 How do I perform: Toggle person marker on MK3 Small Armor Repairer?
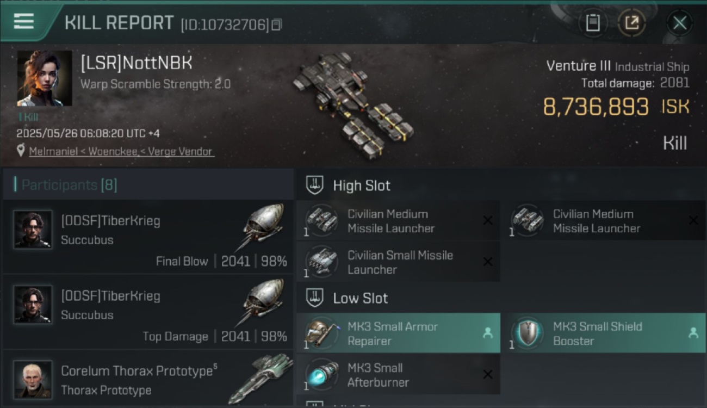(488, 333)
